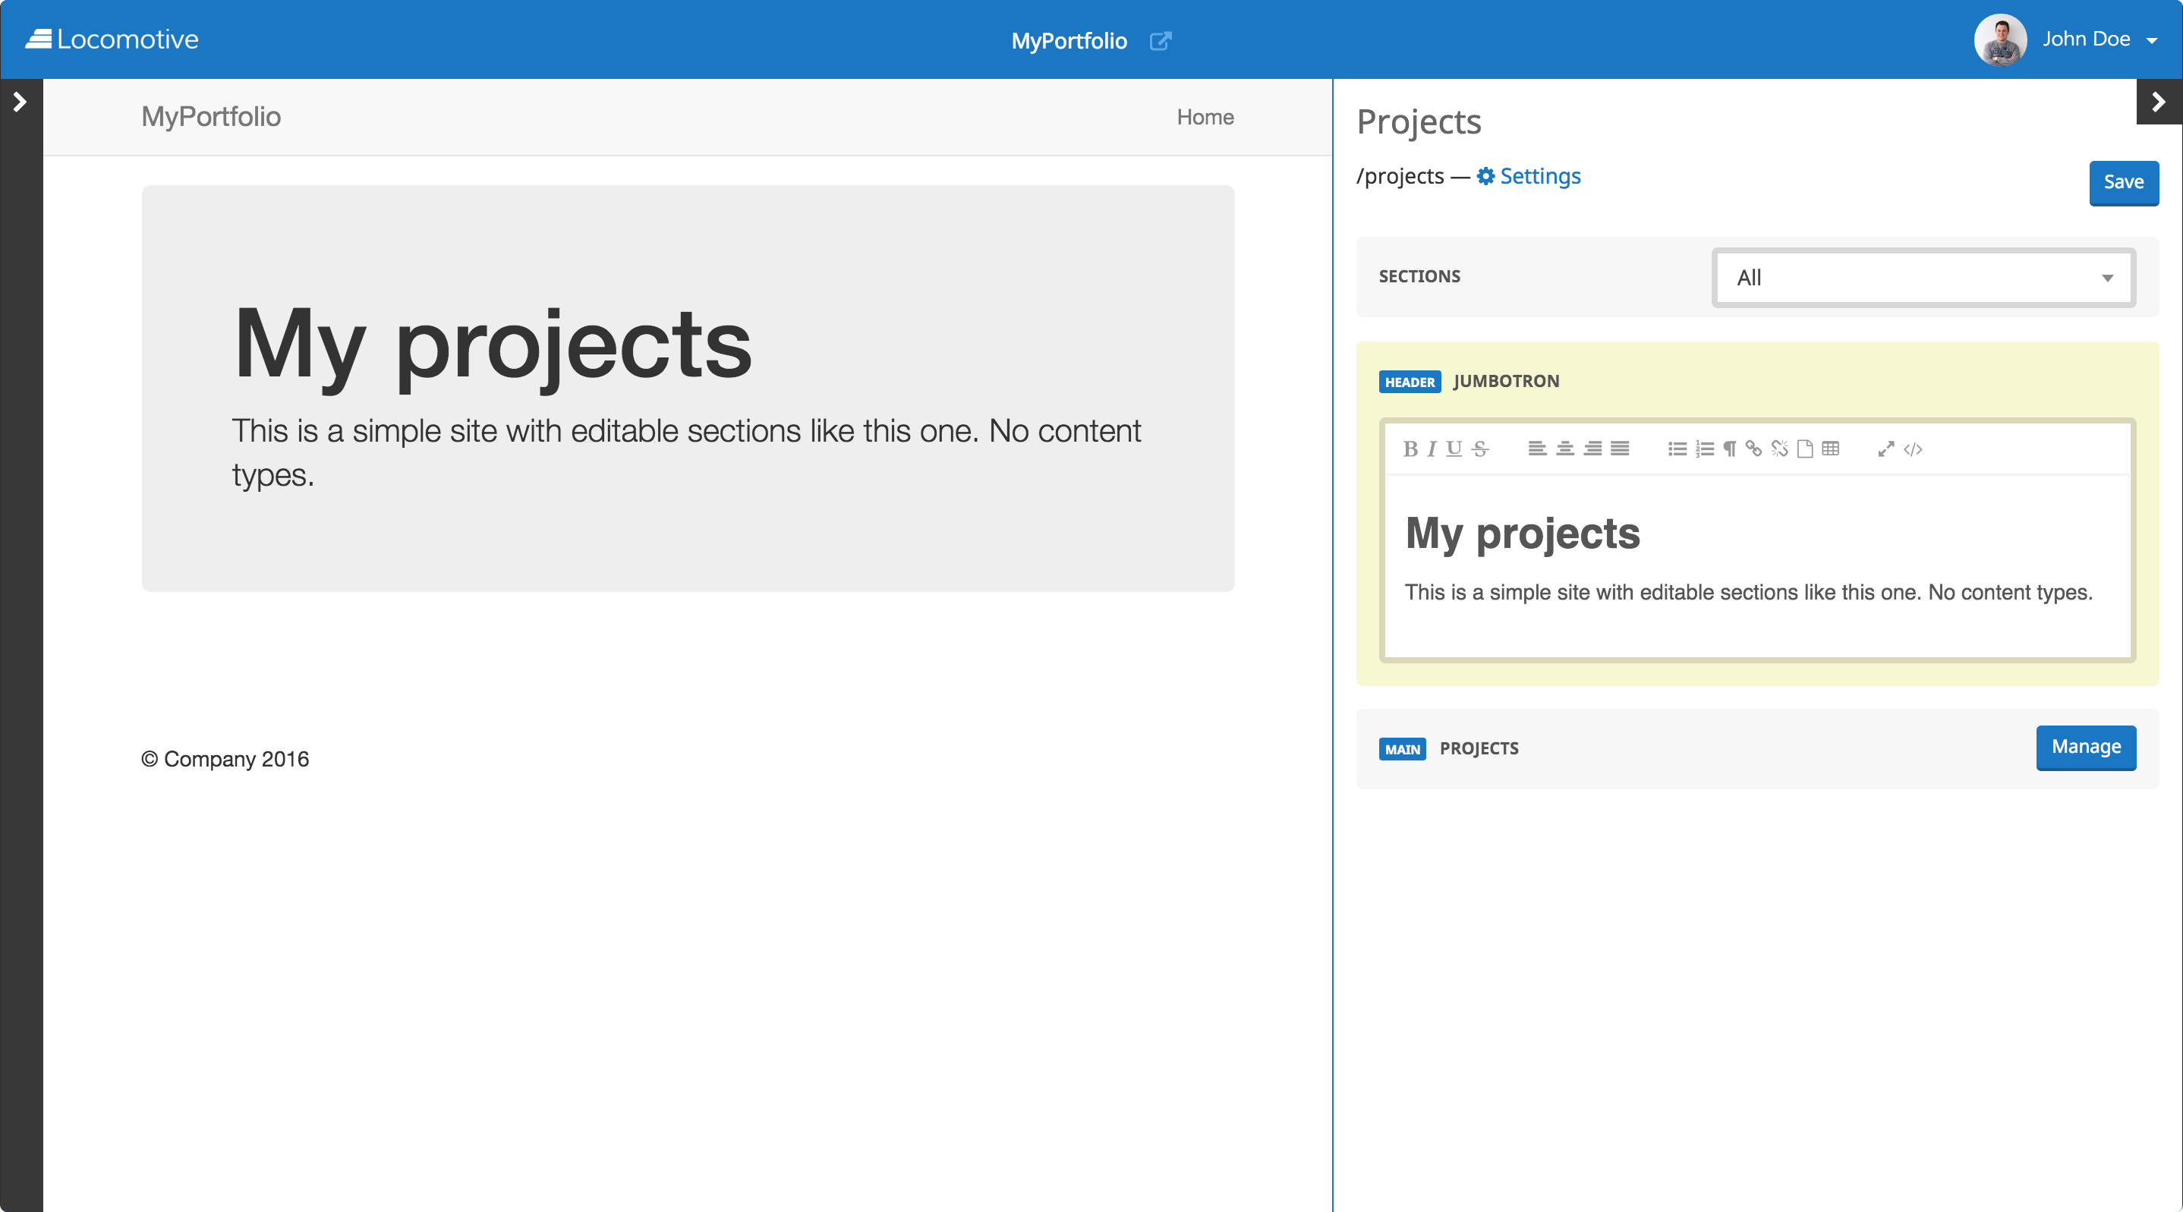Screen dimensions: 2183x1212
Task: Expand the left sidebar chevron
Action: (x=20, y=102)
